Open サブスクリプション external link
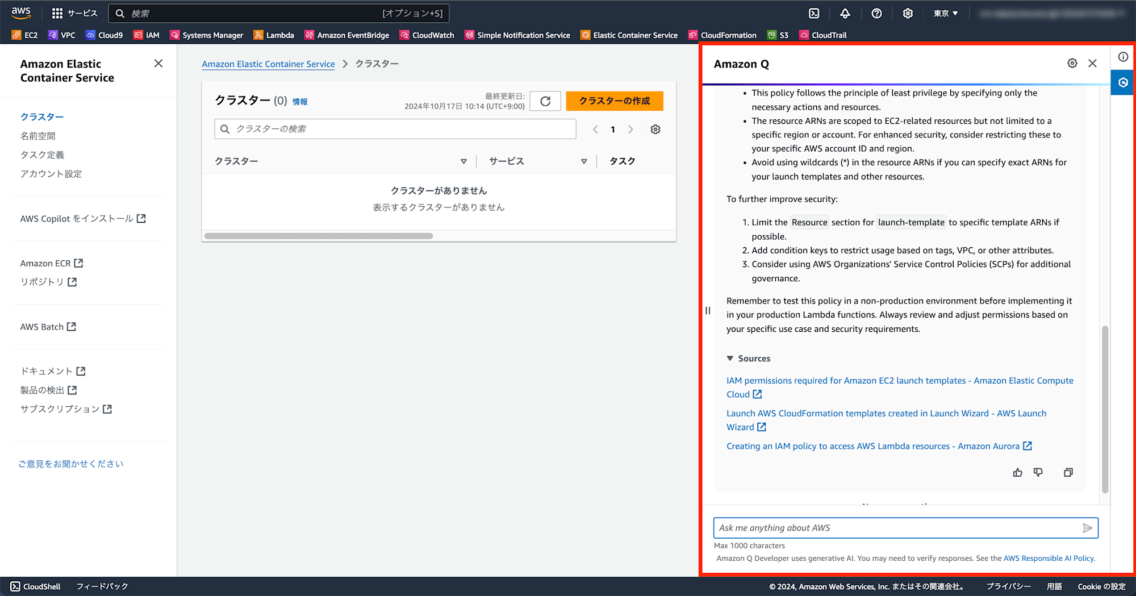 coord(66,409)
